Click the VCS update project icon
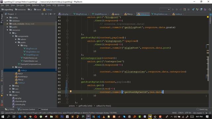Screen dimensions: 212x119 193,10
